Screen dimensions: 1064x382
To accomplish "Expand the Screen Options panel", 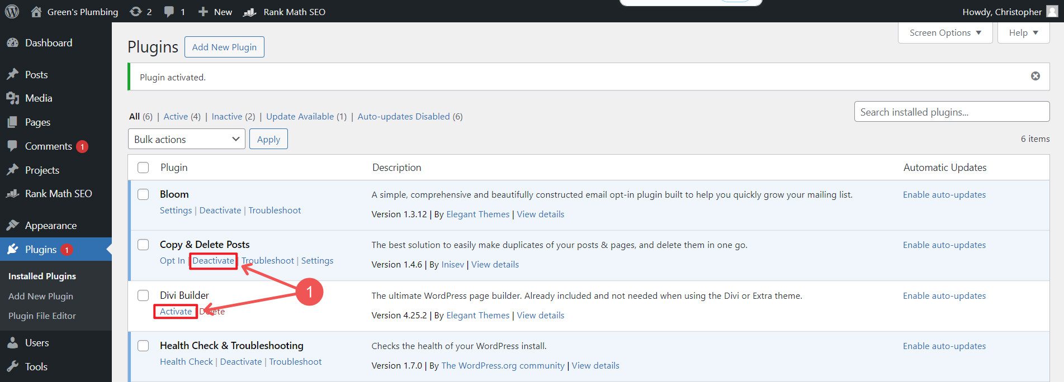I will pyautogui.click(x=945, y=33).
